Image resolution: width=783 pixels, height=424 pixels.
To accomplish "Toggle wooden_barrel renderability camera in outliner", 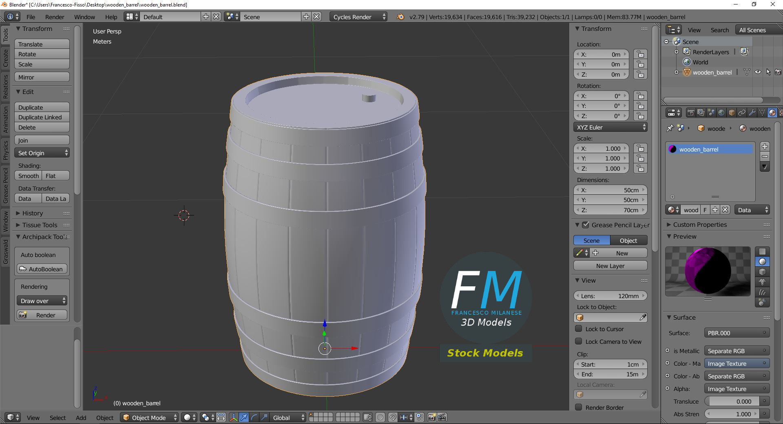I will [x=778, y=72].
